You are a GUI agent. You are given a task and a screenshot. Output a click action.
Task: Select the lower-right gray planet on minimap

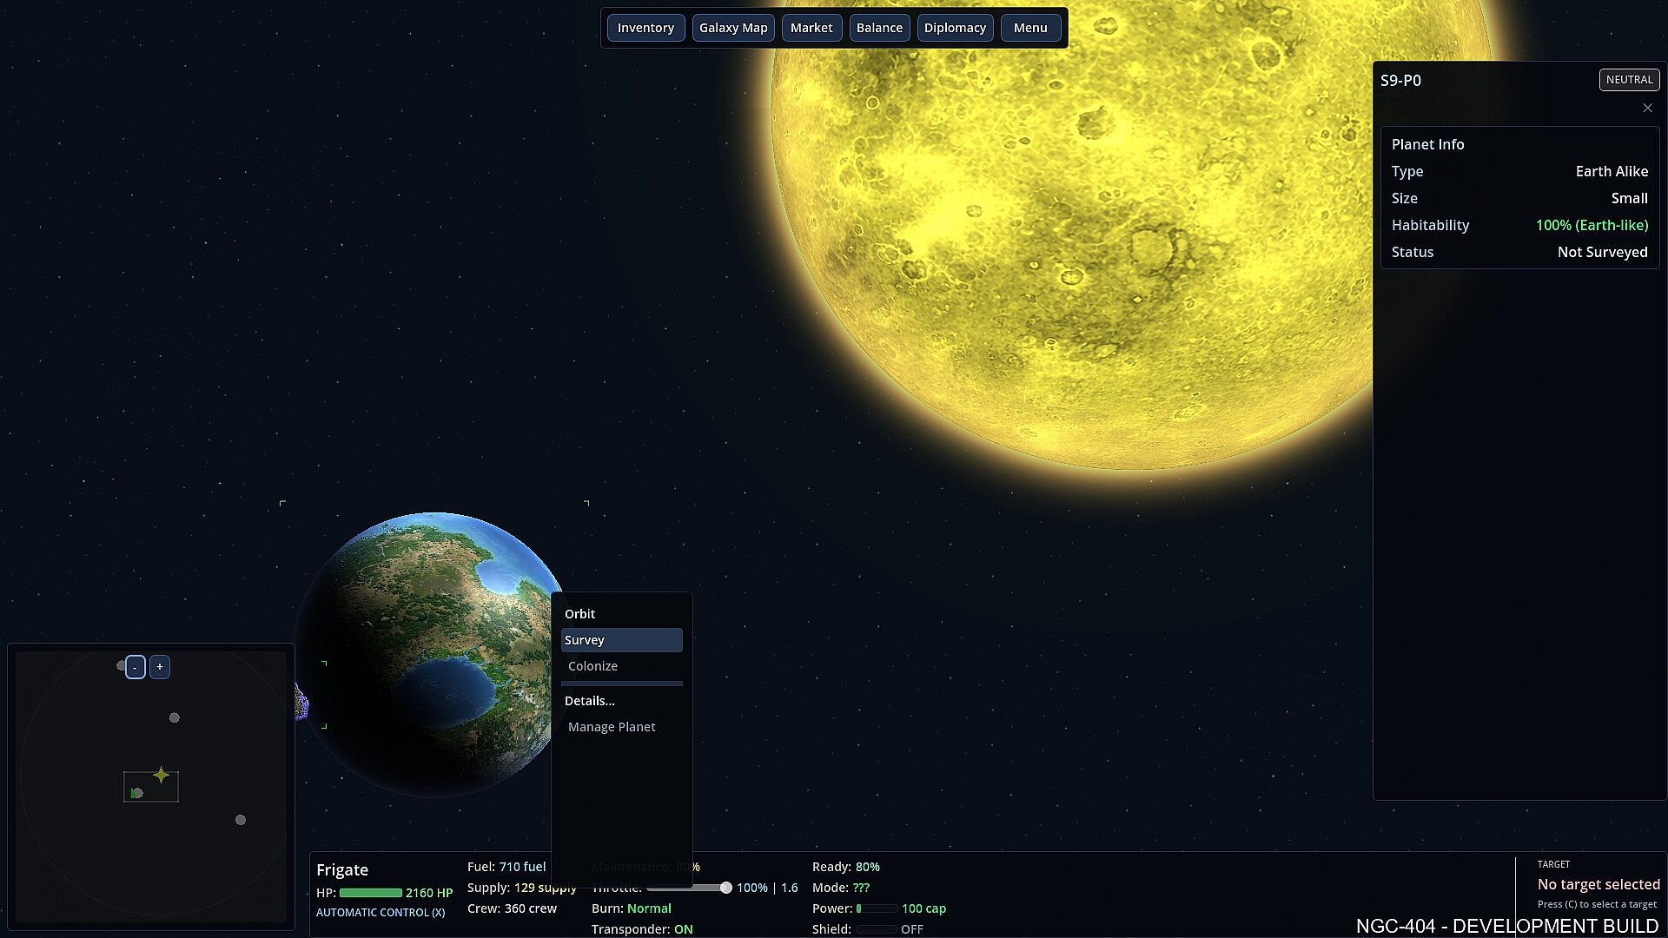click(x=241, y=820)
